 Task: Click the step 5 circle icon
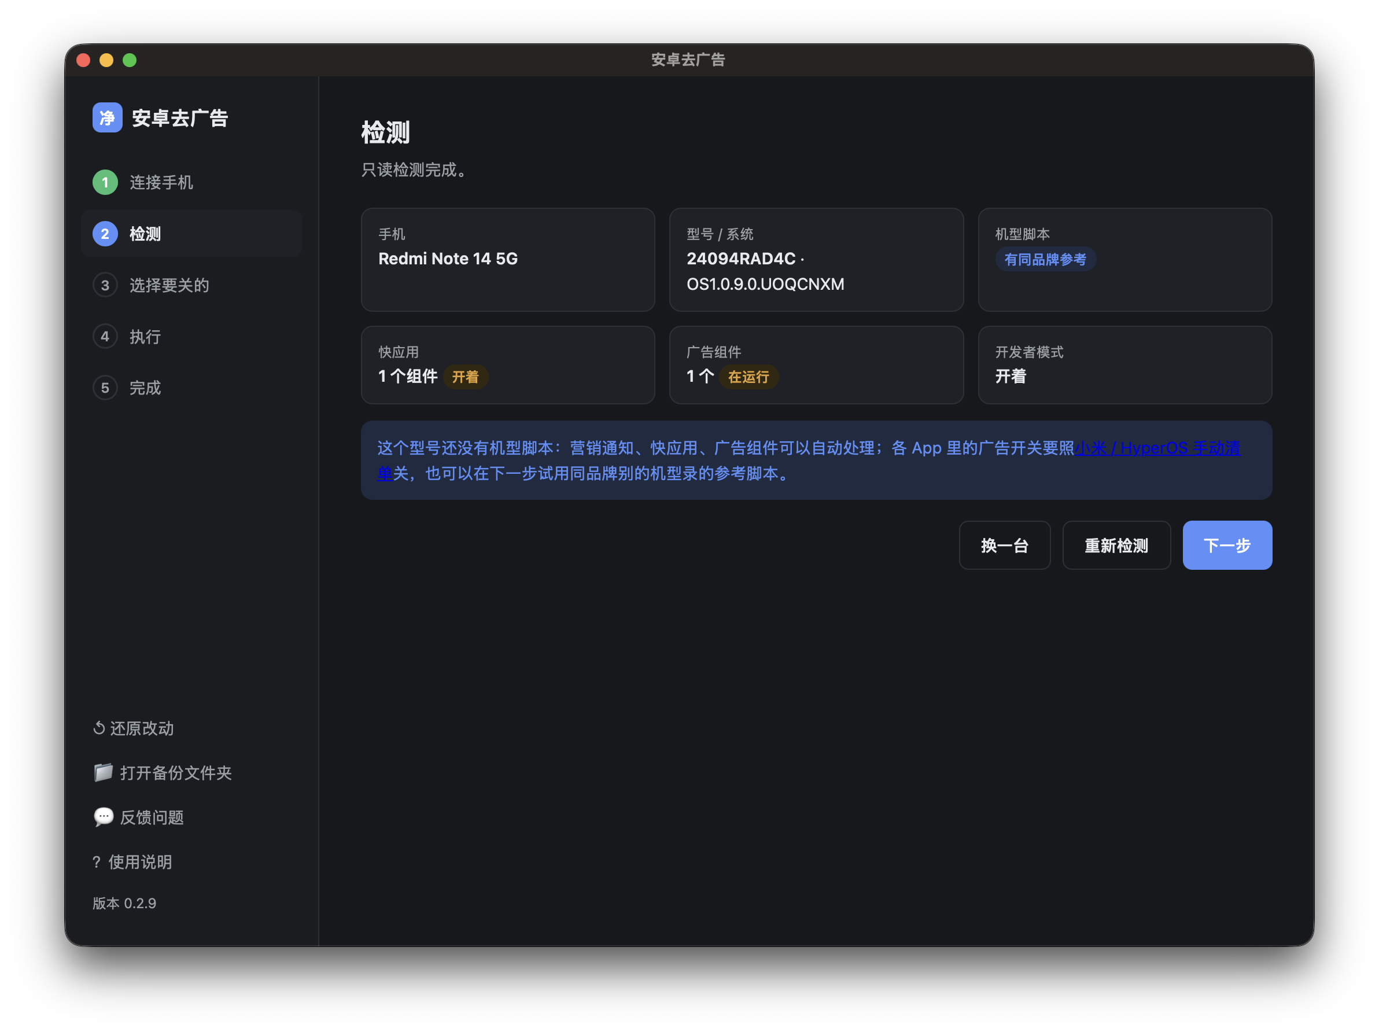[x=105, y=388]
